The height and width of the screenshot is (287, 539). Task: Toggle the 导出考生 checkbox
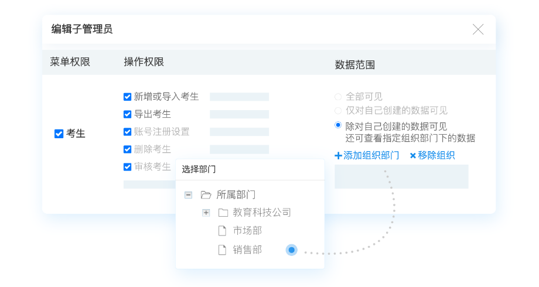point(127,114)
